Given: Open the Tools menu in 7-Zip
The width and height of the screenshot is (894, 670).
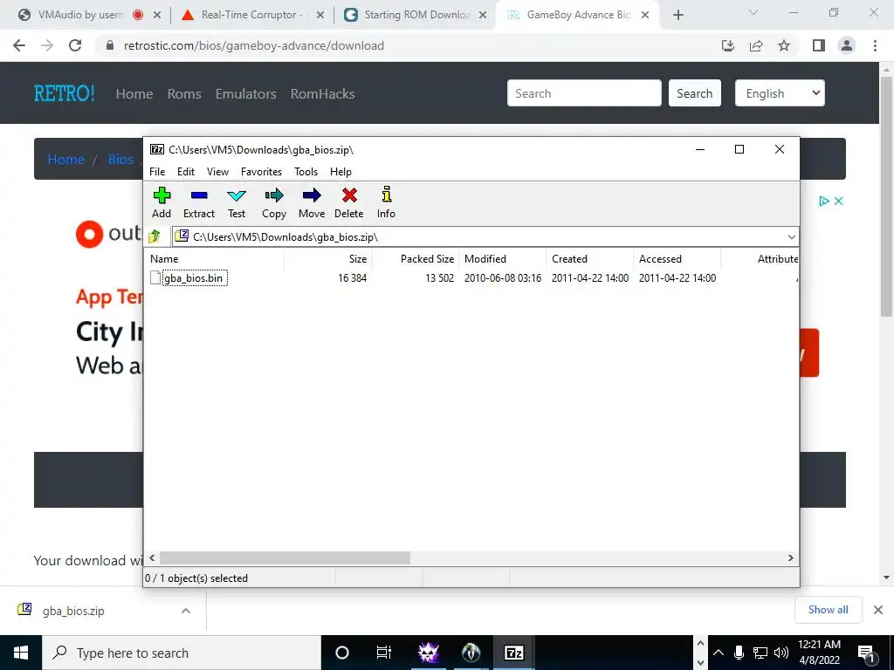Looking at the screenshot, I should coord(306,172).
